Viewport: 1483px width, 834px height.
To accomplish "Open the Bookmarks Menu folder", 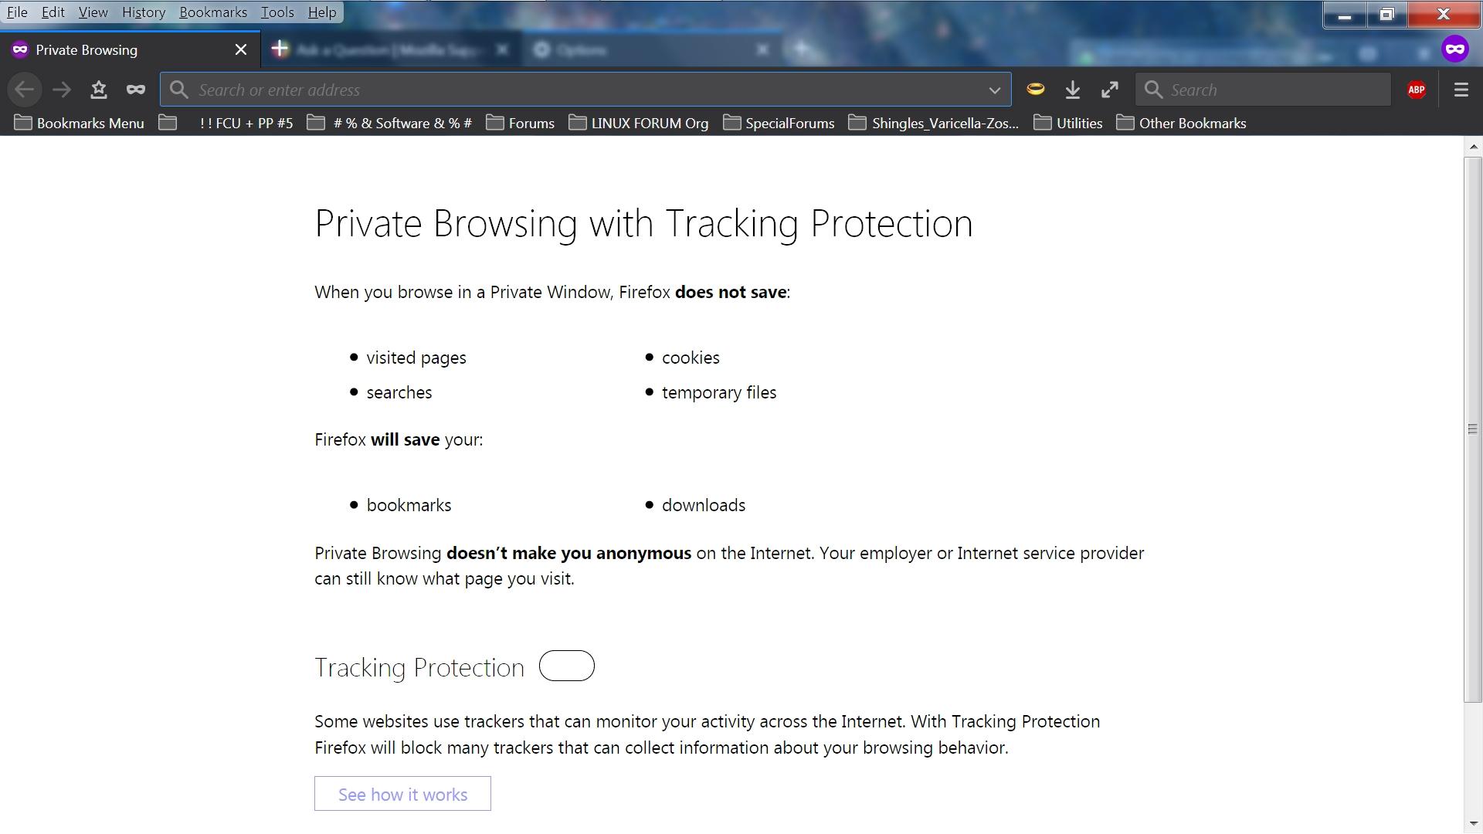I will point(79,123).
